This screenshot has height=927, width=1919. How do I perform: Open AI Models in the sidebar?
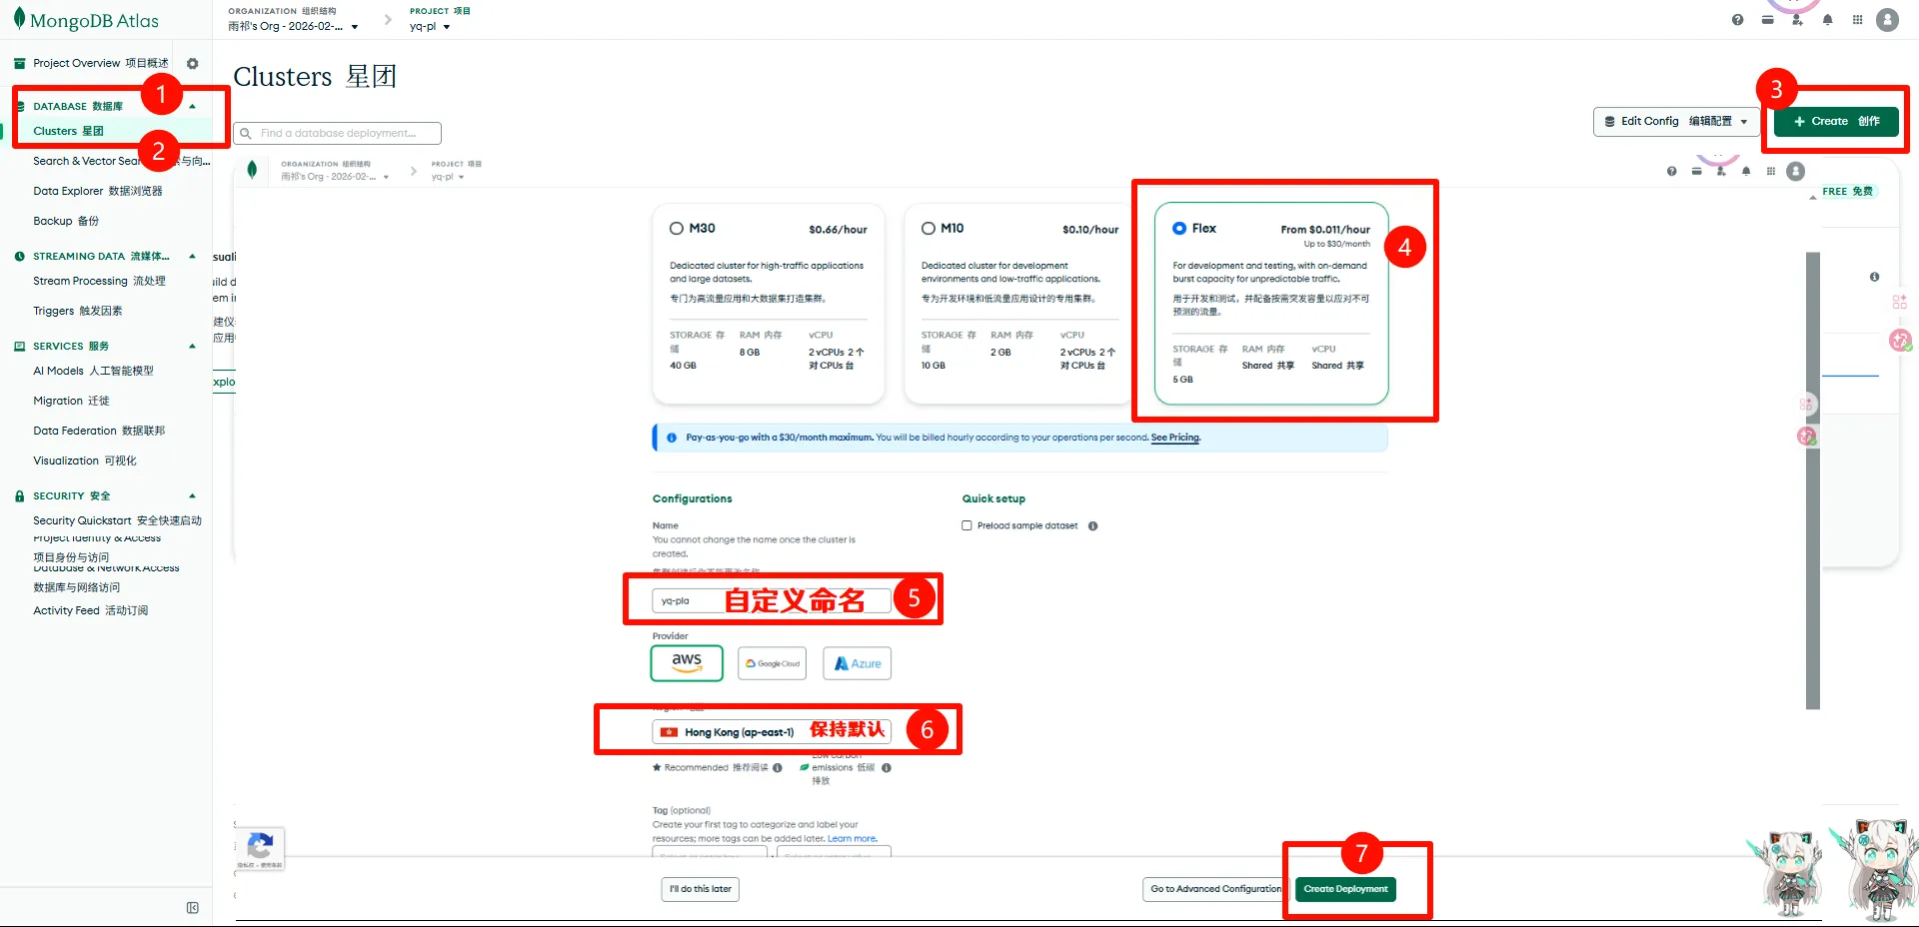[x=93, y=372]
